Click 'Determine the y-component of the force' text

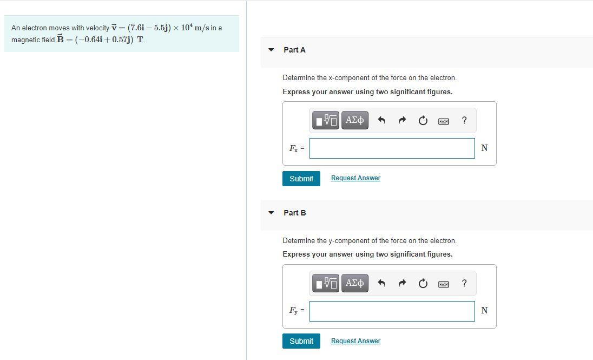pos(370,241)
